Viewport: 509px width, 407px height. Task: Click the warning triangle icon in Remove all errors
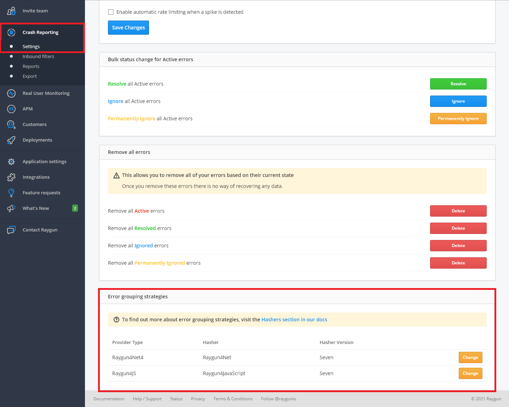point(116,175)
